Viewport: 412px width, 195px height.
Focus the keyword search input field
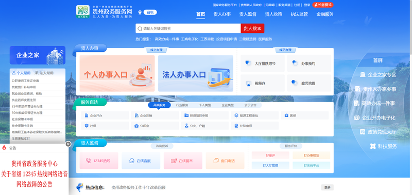(188, 29)
